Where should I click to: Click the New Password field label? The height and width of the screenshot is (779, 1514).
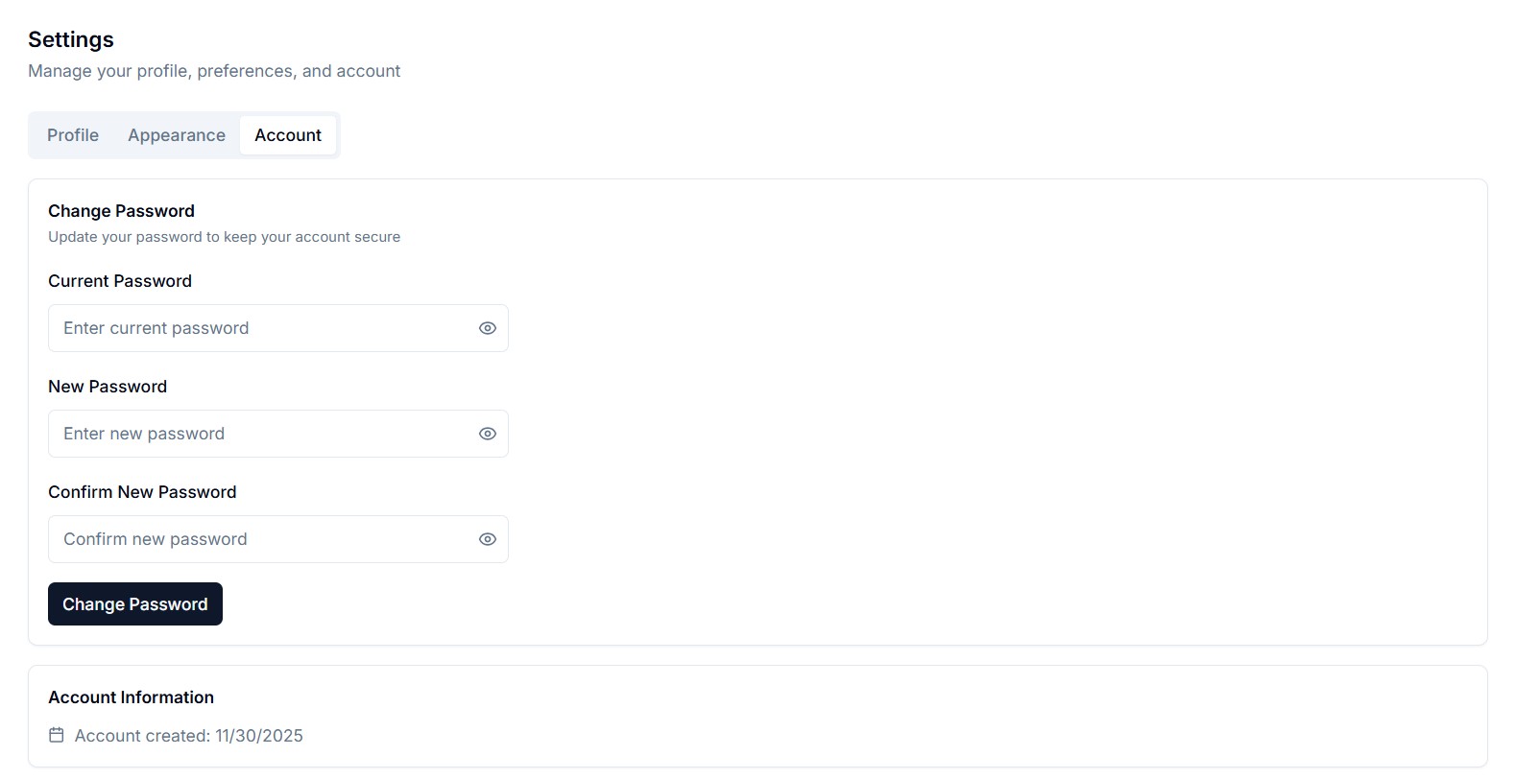pos(107,386)
